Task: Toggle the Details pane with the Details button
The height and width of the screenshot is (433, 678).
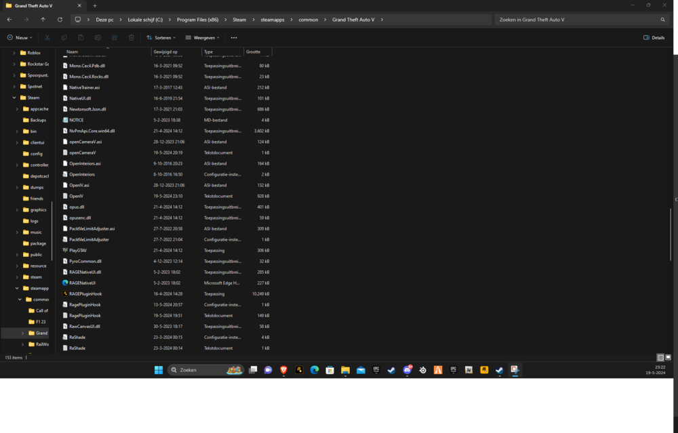Action: click(x=653, y=38)
